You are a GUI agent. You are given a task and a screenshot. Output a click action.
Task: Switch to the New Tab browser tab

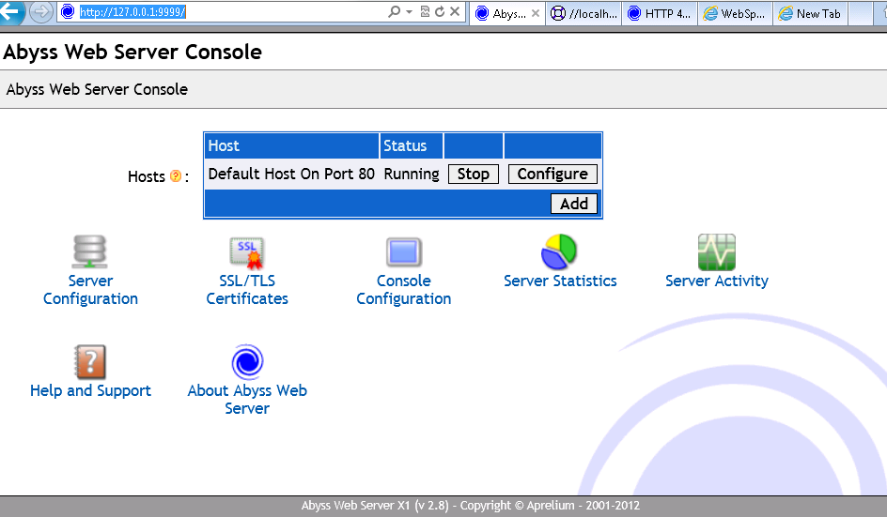(x=810, y=13)
